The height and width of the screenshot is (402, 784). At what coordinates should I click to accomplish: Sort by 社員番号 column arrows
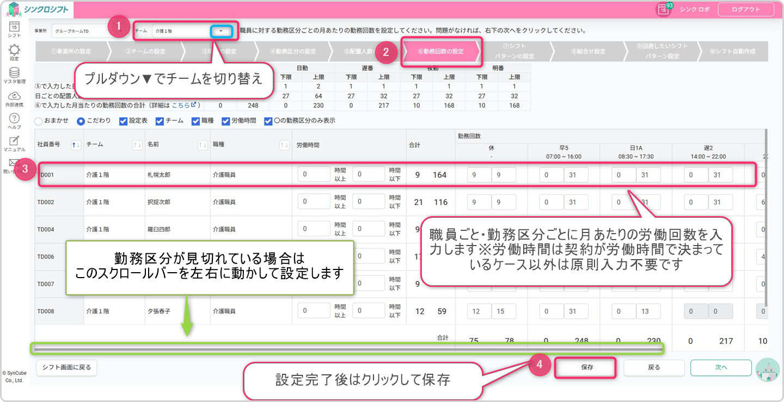tap(76, 145)
